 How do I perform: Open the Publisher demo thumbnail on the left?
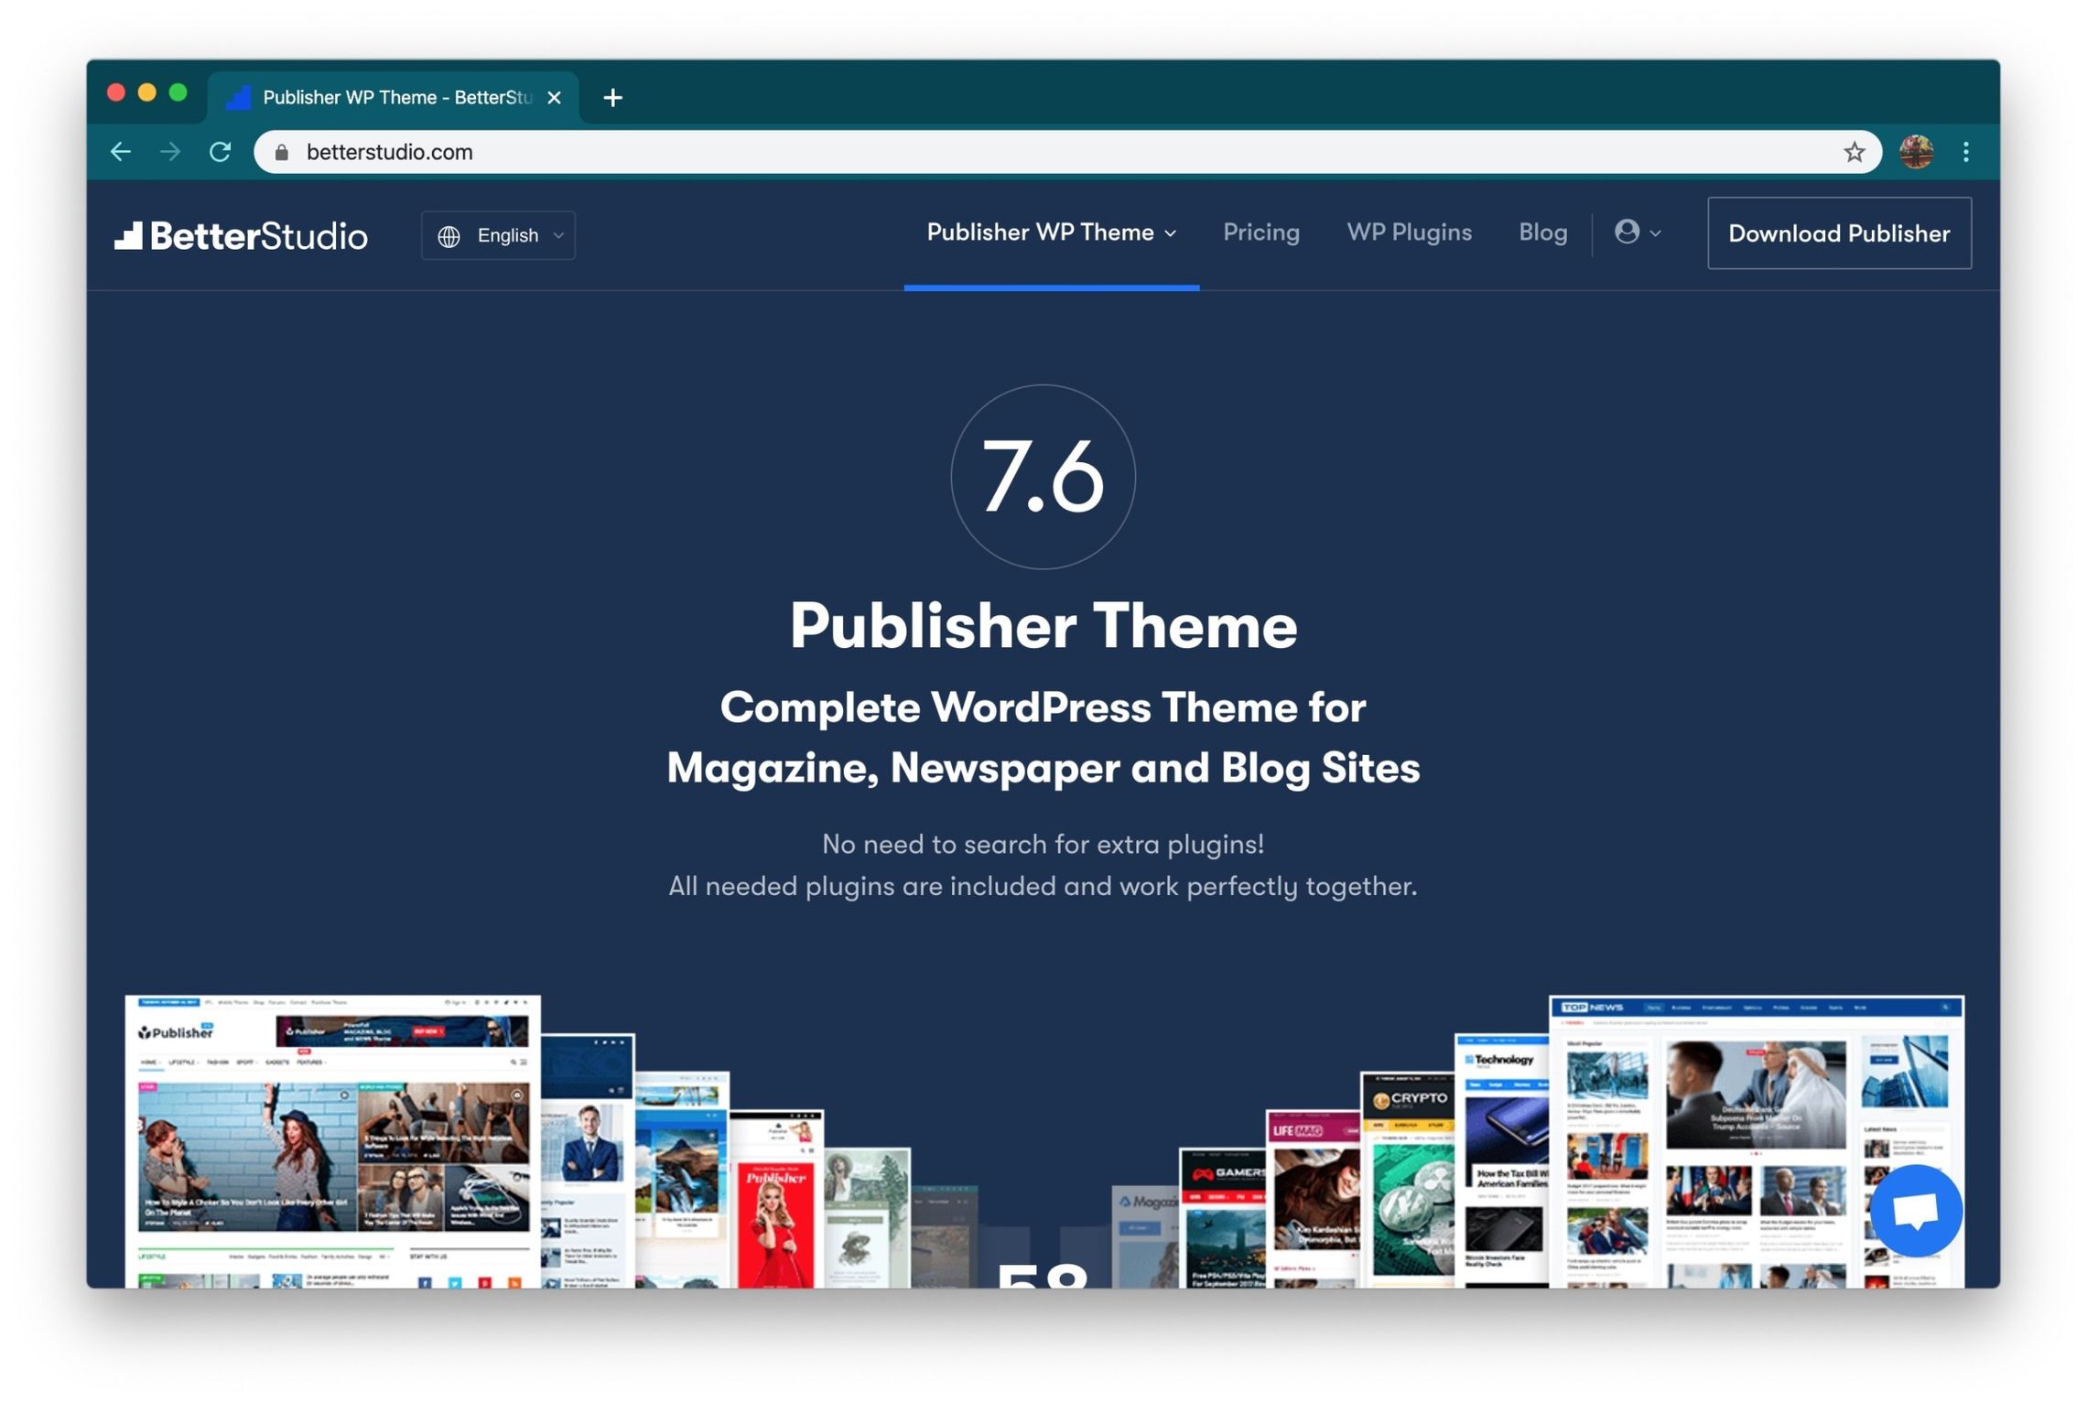[x=332, y=1141]
